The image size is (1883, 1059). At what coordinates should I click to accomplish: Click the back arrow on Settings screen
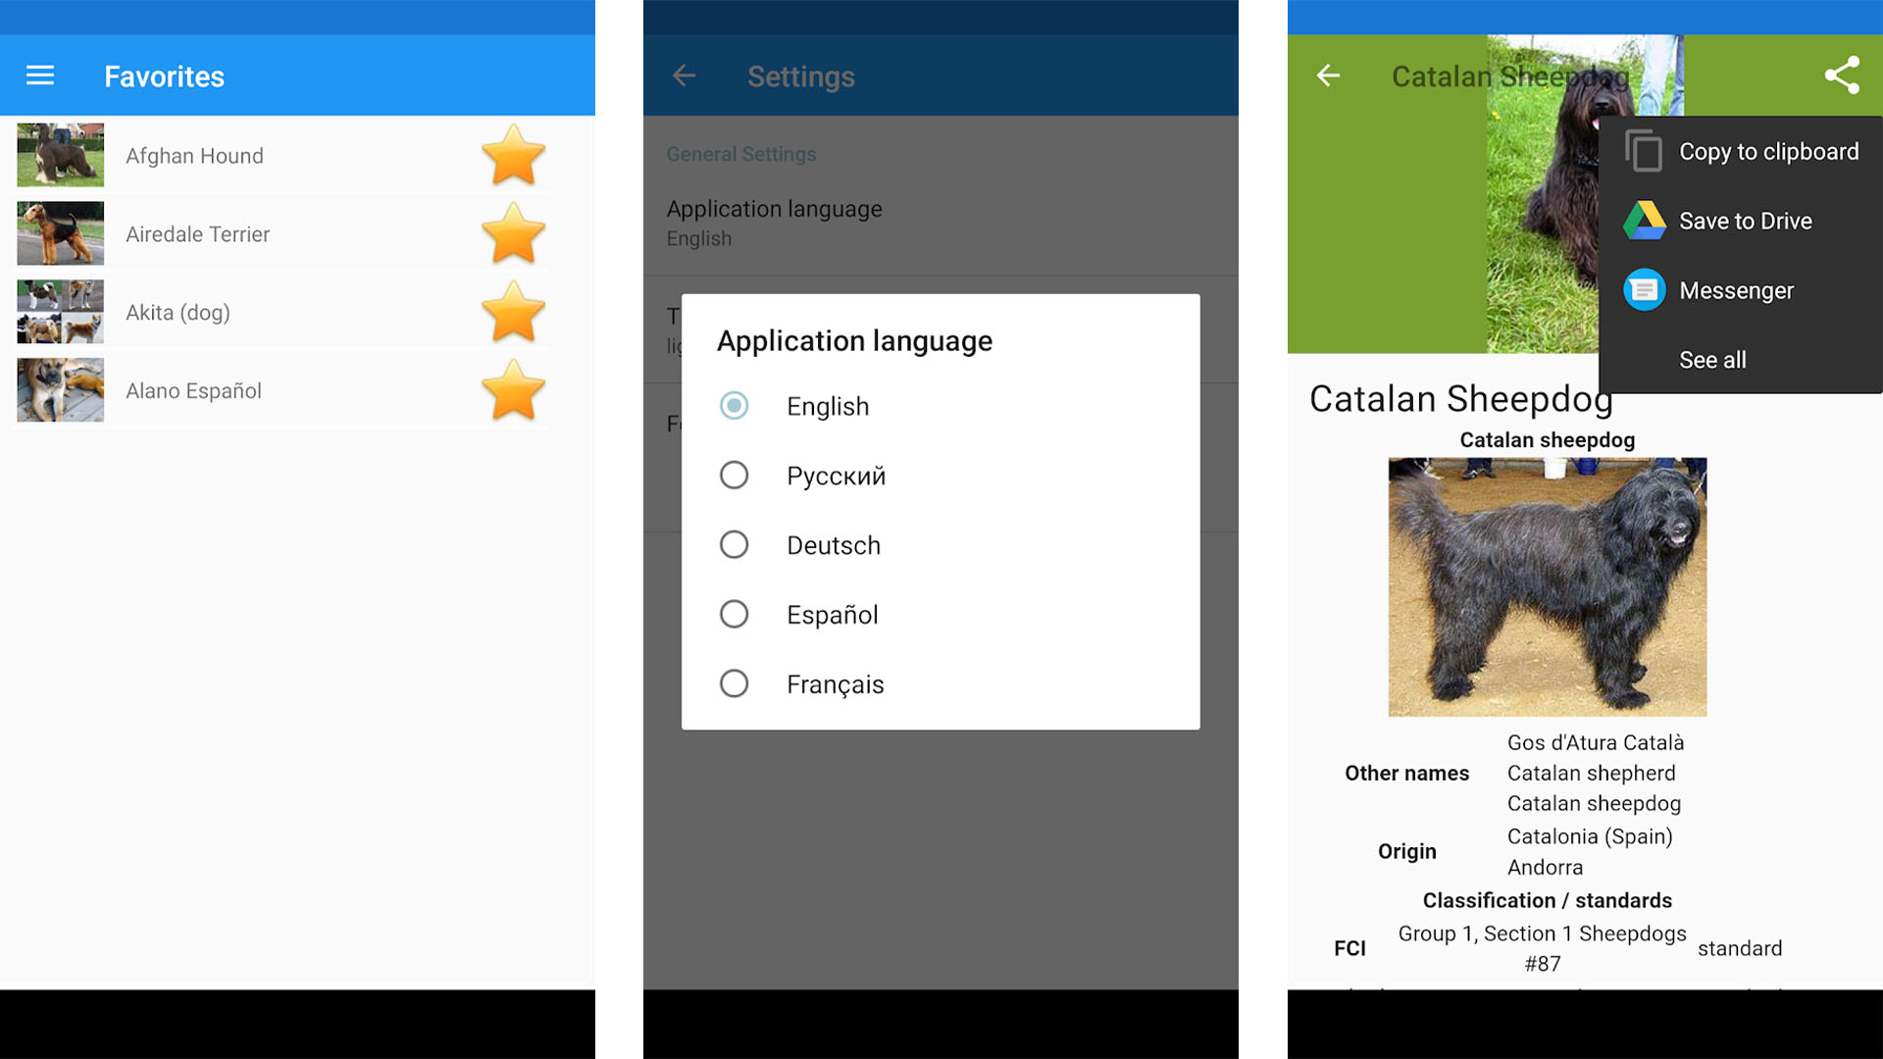tap(682, 75)
